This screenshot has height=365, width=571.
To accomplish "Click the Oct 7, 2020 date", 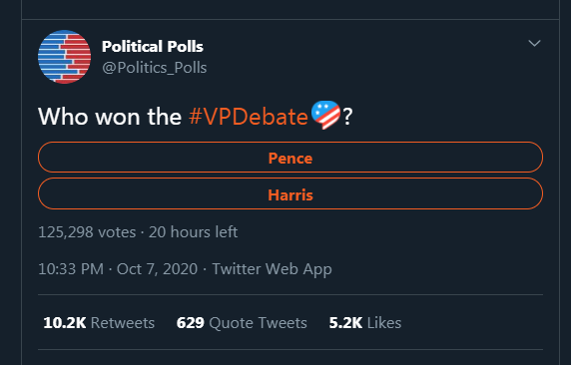I will point(157,269).
